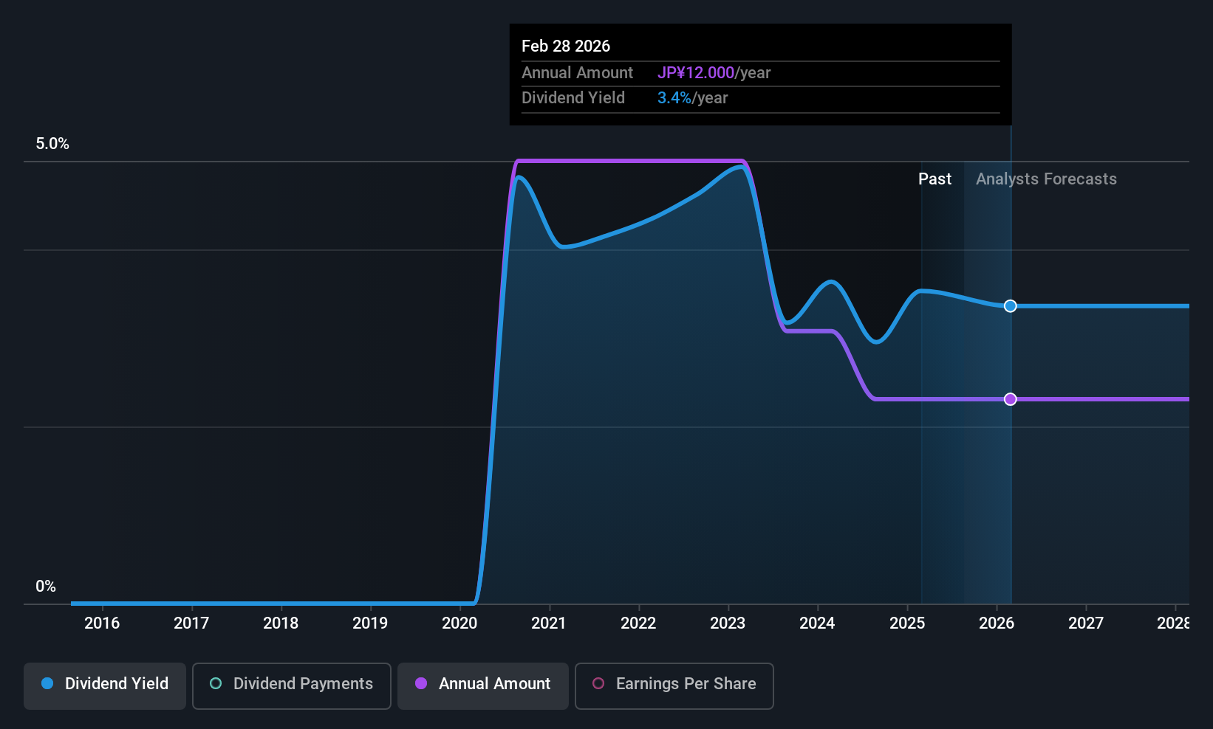This screenshot has width=1213, height=729.
Task: Show the Earnings Per Share series
Action: (674, 685)
